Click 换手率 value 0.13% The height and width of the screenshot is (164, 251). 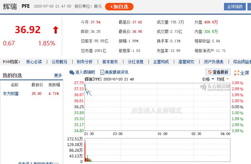click(x=175, y=41)
